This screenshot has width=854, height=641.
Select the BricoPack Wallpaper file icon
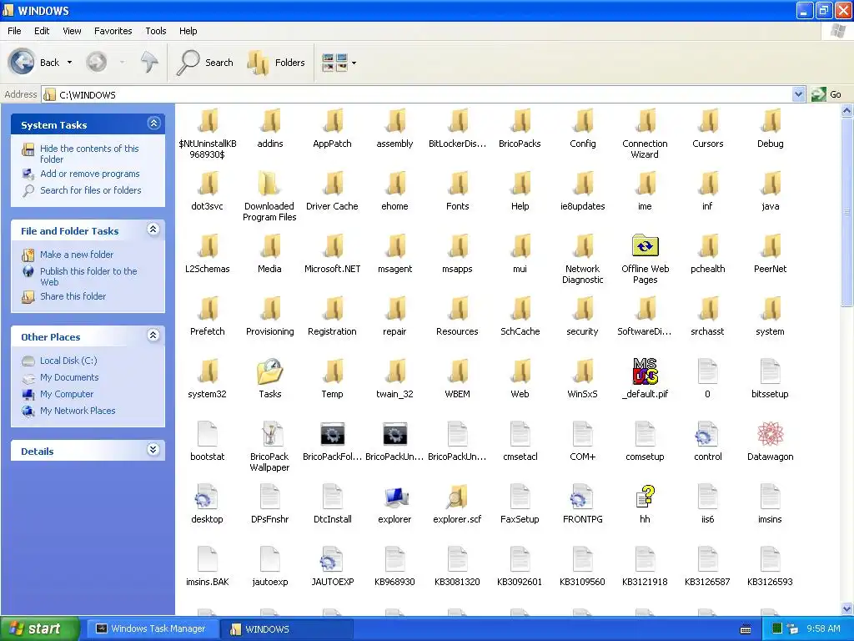[x=270, y=434]
